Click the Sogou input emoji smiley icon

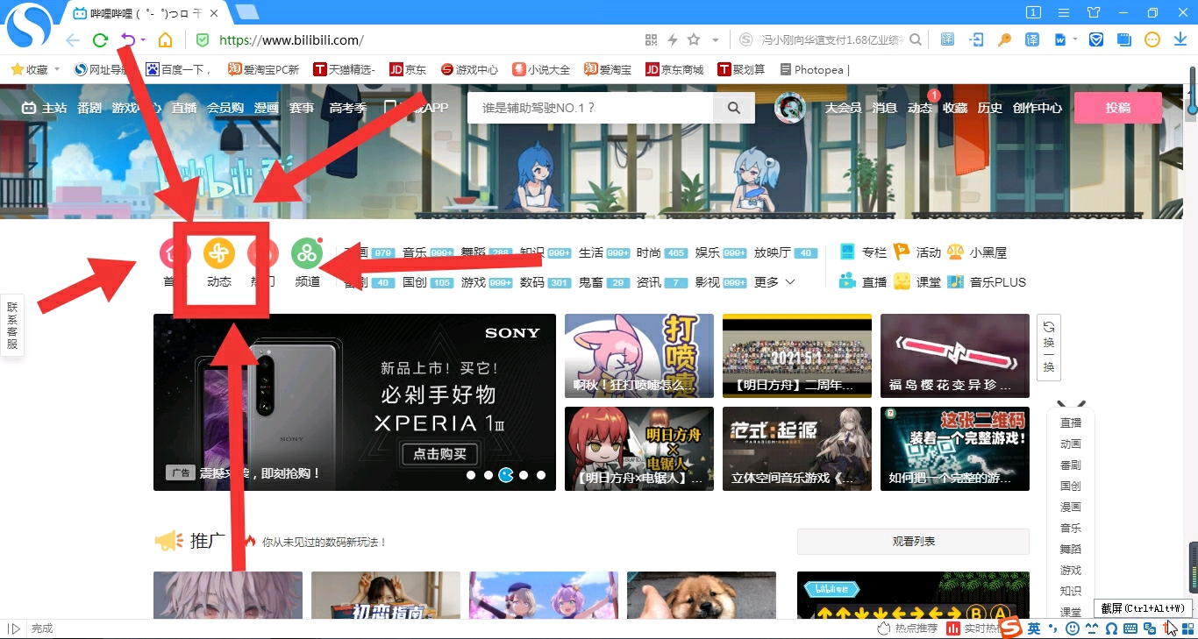tap(1073, 628)
